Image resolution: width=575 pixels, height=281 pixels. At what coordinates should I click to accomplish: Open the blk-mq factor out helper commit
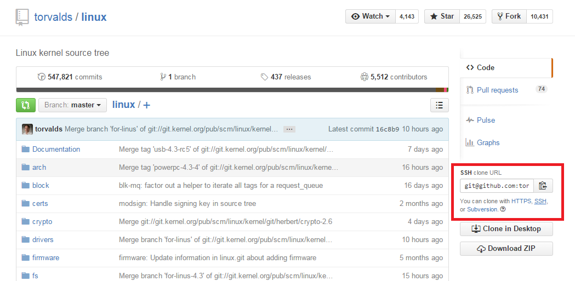pos(221,185)
